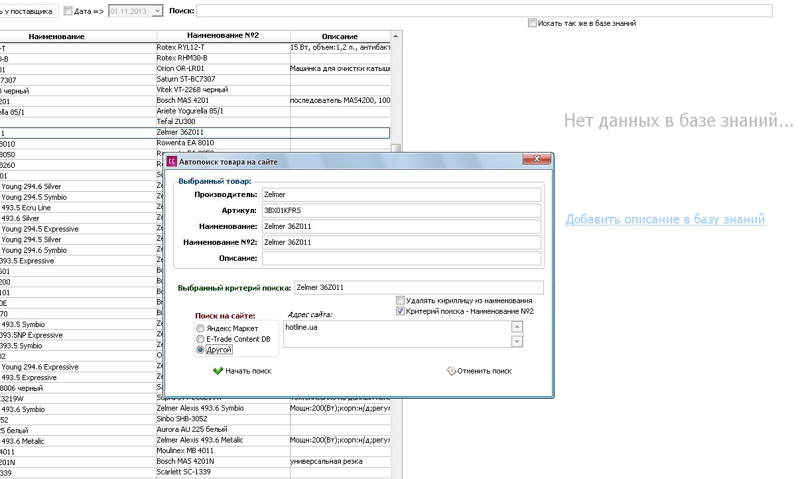Click the Наименование field in dialog
Image resolution: width=800 pixels, height=479 pixels.
[x=401, y=227]
